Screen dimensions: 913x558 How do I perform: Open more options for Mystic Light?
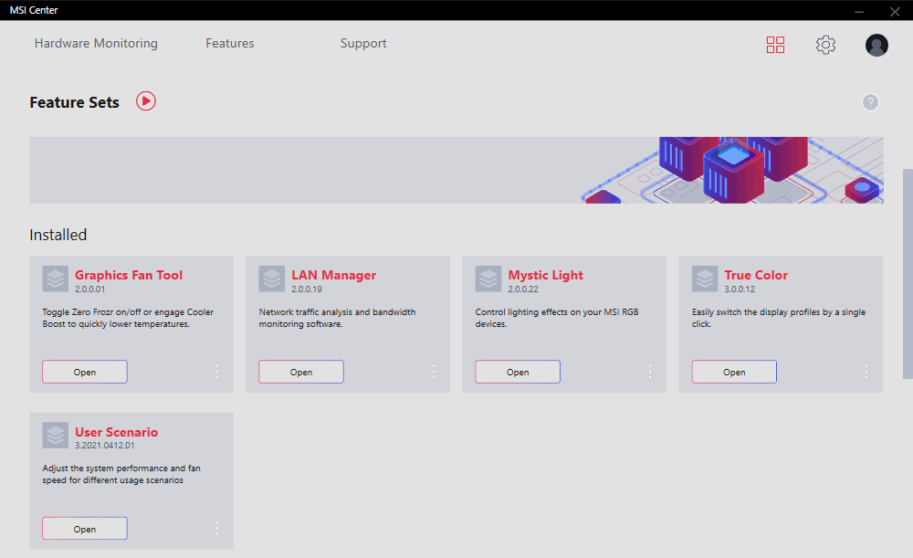650,372
